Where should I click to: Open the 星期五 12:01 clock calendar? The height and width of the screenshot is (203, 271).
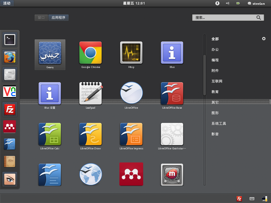134,3
